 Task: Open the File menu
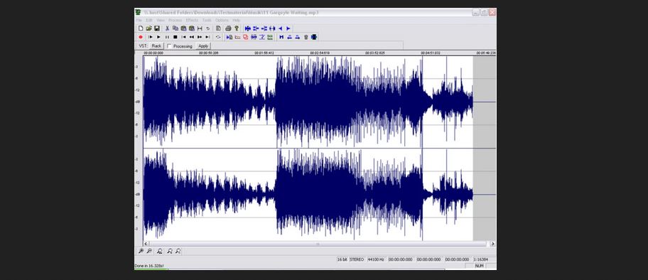[x=139, y=21]
